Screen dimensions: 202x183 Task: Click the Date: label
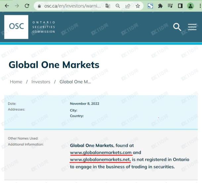(12, 104)
